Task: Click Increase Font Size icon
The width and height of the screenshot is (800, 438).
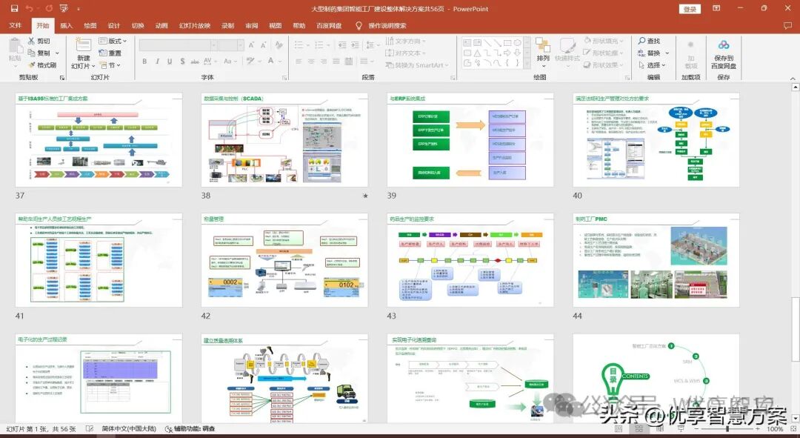Action: click(252, 45)
